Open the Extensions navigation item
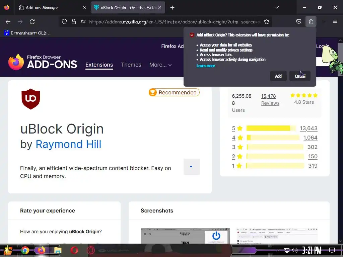Screen dimensions: 343x257 (99, 65)
